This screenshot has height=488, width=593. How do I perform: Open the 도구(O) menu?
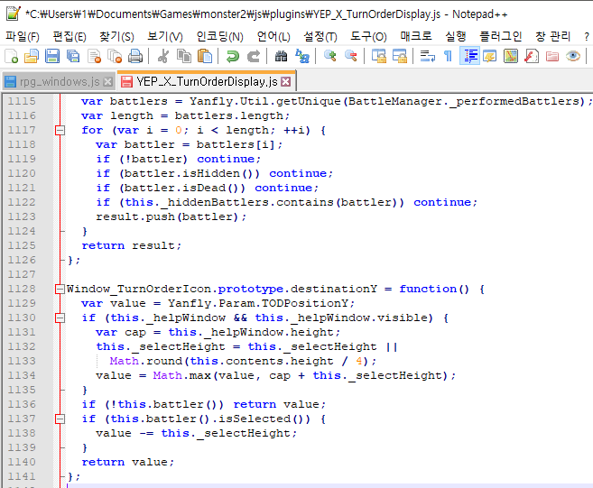[368, 37]
